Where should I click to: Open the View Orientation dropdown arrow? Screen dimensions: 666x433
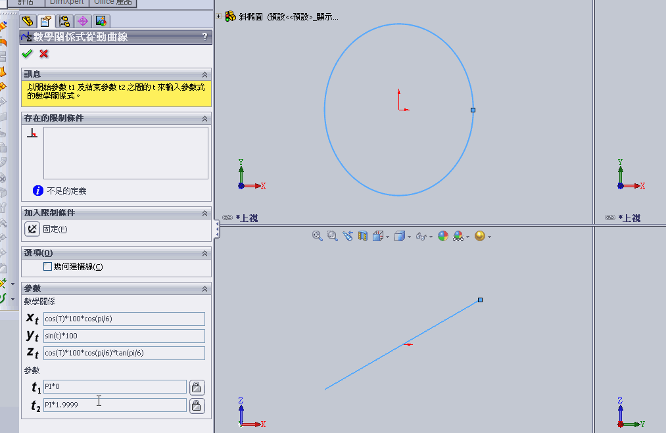click(x=387, y=237)
